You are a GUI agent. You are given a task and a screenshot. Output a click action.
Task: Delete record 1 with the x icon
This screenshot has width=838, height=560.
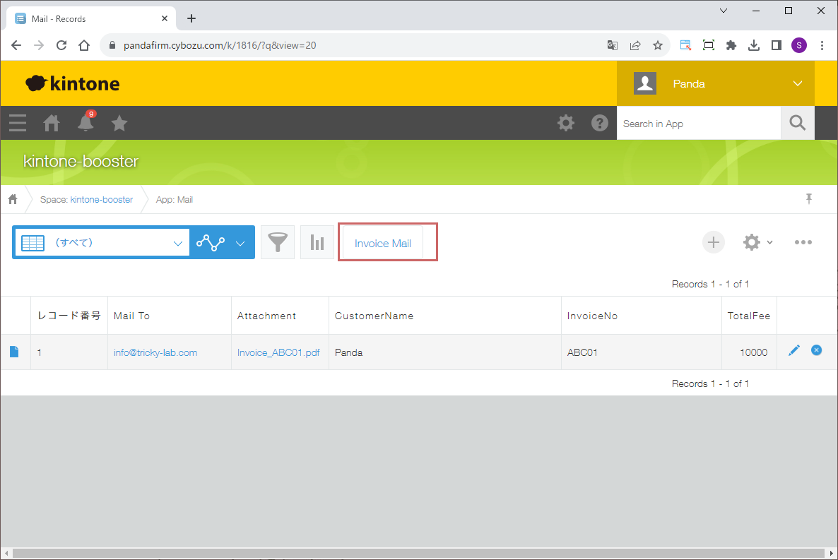(x=817, y=350)
